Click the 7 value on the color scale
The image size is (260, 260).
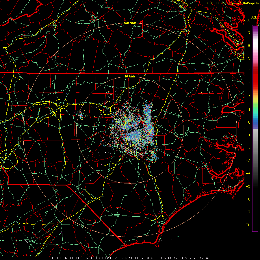coord(249,32)
